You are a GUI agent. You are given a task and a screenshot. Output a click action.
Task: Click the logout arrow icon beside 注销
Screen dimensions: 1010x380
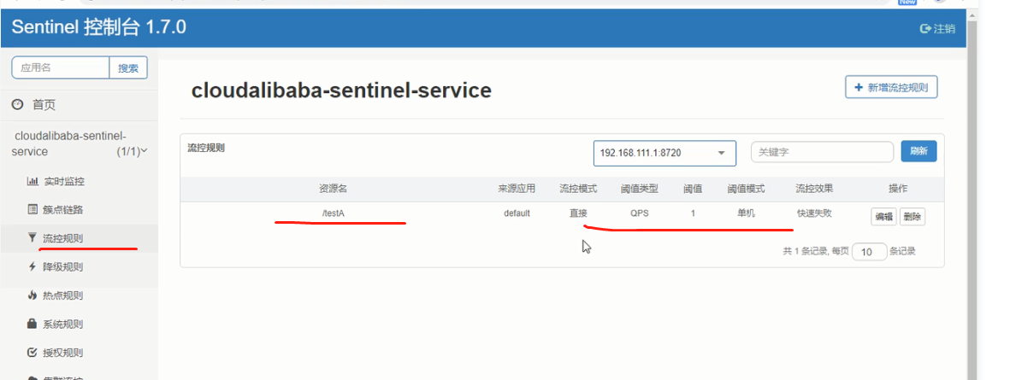pyautogui.click(x=925, y=28)
